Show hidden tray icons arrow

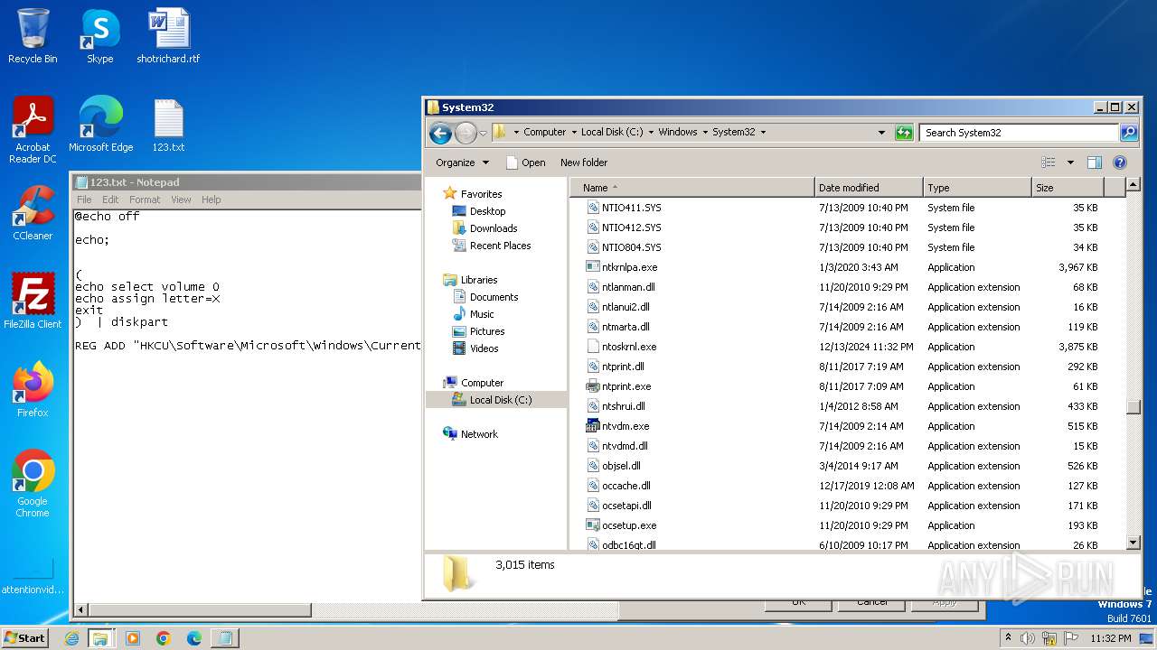tap(1008, 638)
